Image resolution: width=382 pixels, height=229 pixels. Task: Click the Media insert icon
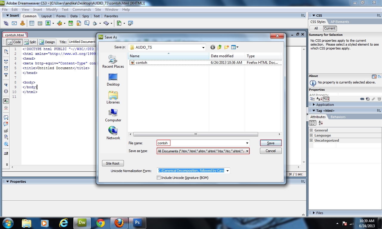(x=60, y=23)
